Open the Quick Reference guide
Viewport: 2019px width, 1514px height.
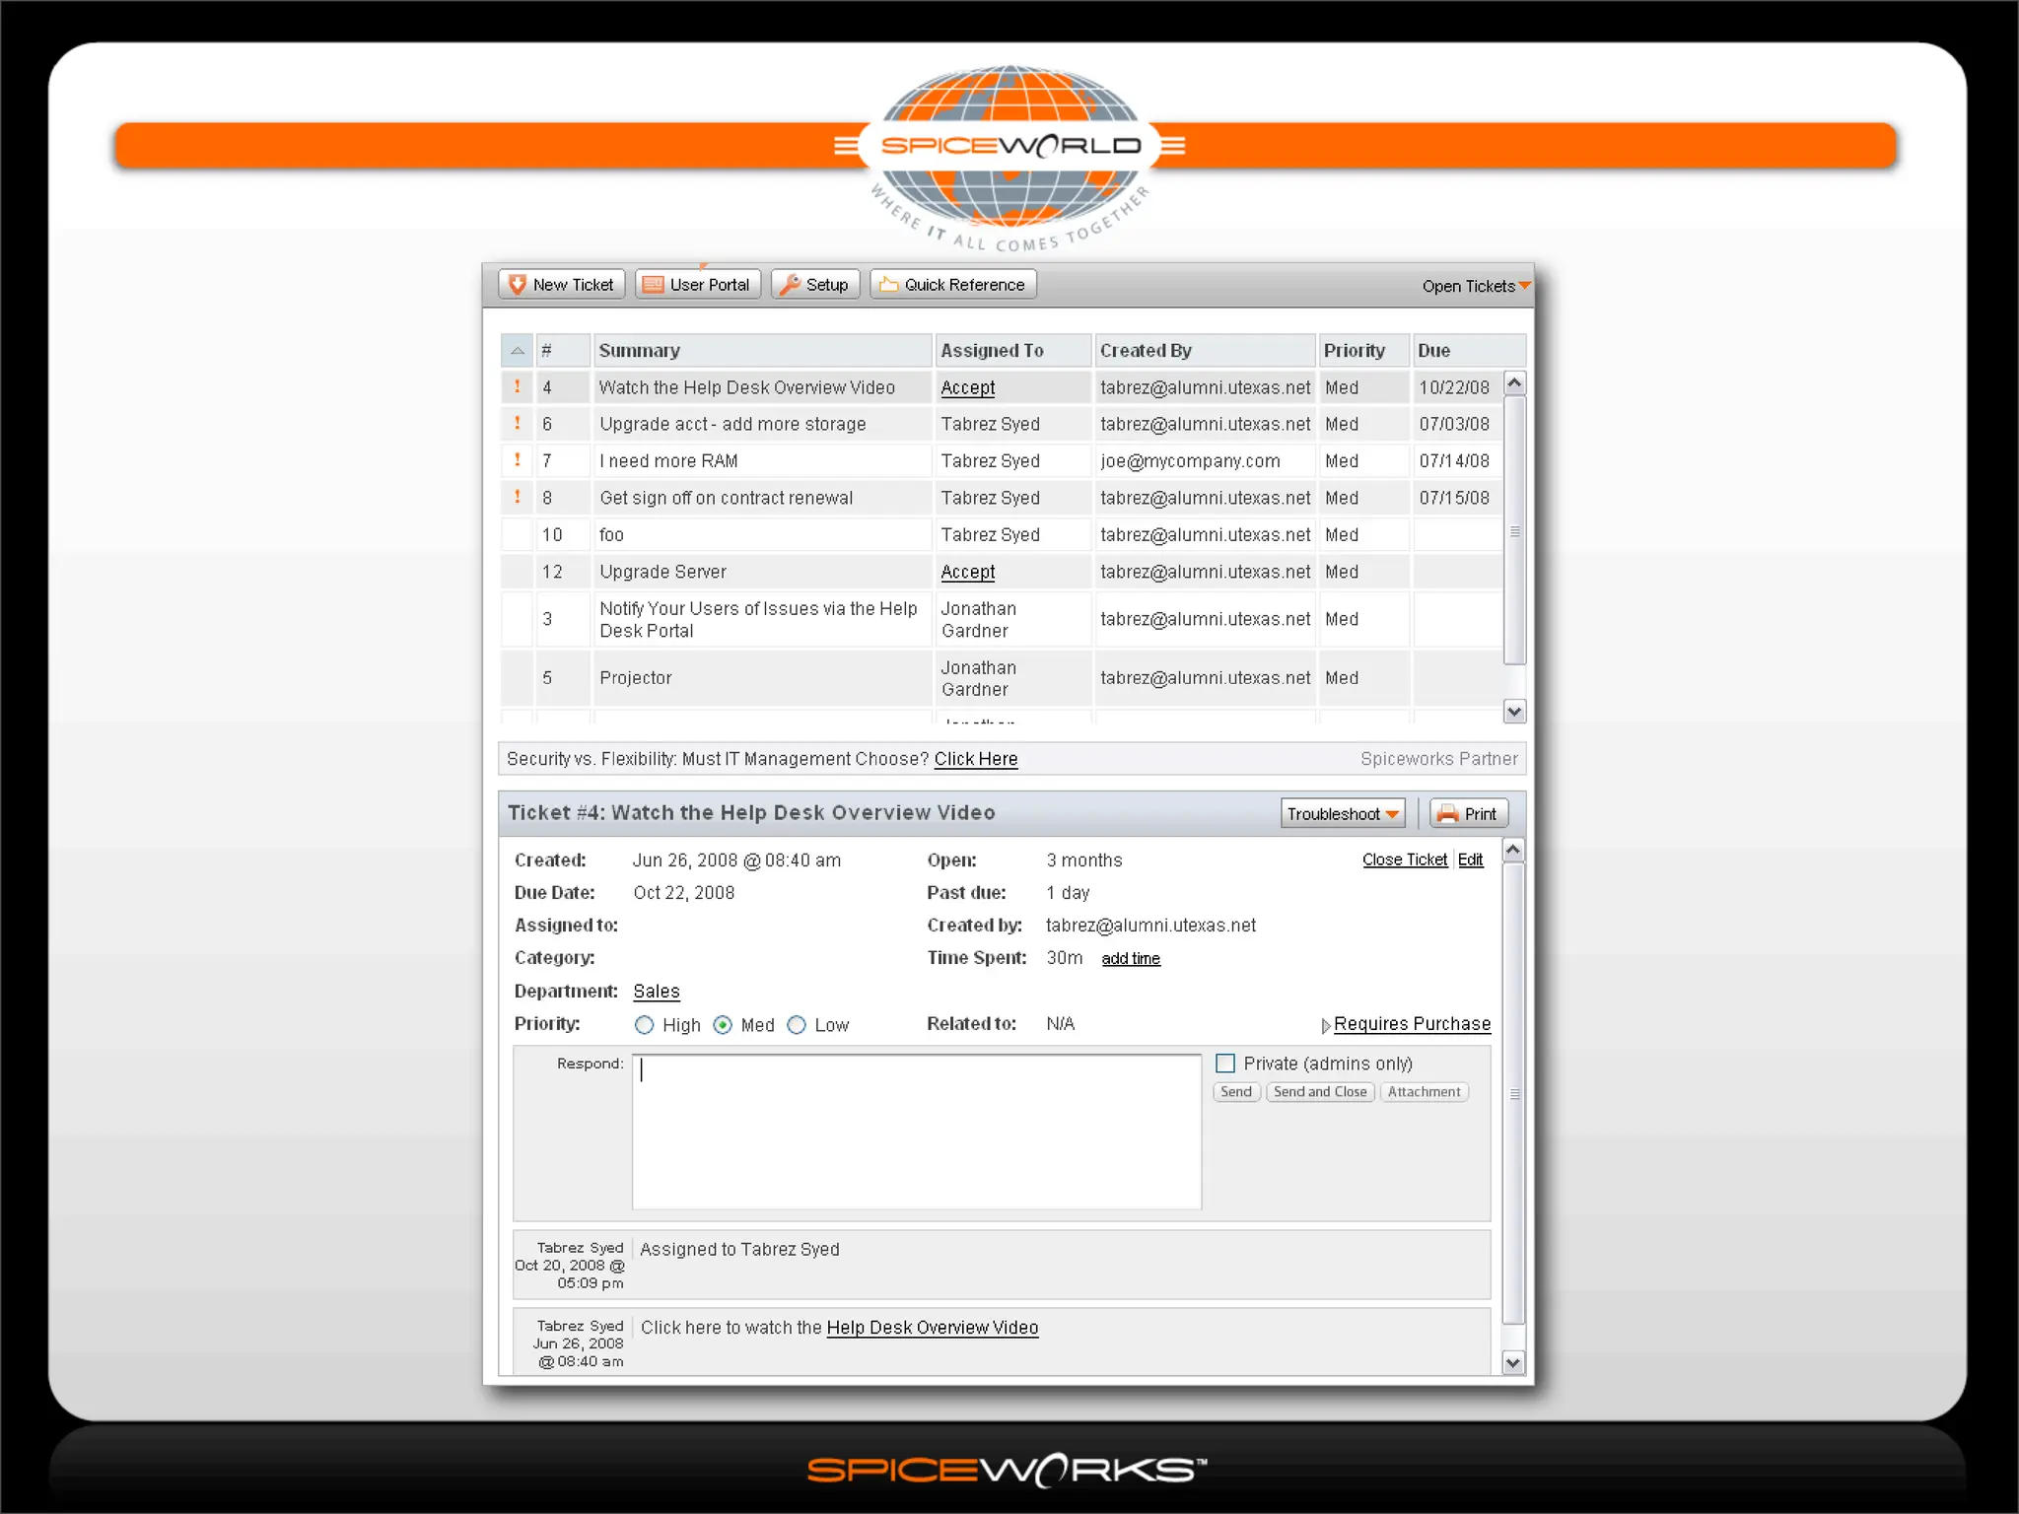[x=952, y=285]
